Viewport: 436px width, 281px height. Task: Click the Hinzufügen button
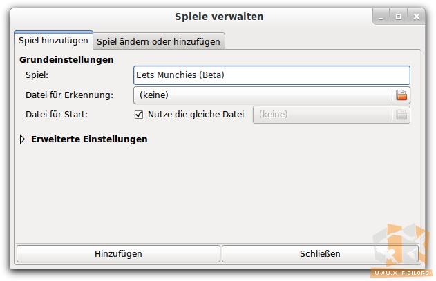tap(118, 253)
